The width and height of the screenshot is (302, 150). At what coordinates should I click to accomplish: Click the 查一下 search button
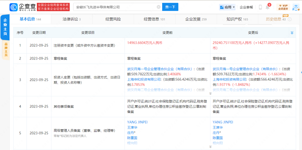pyautogui.click(x=170, y=7)
